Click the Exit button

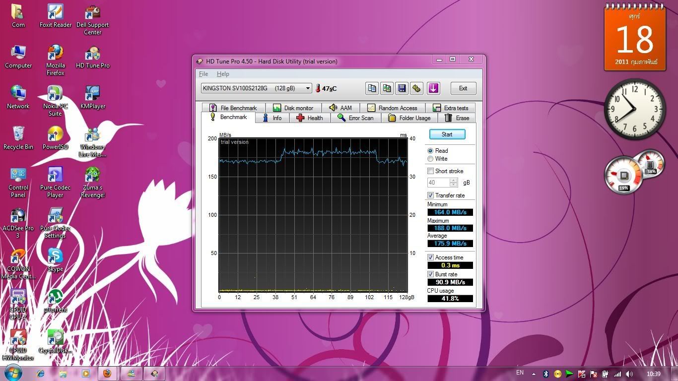pos(463,88)
